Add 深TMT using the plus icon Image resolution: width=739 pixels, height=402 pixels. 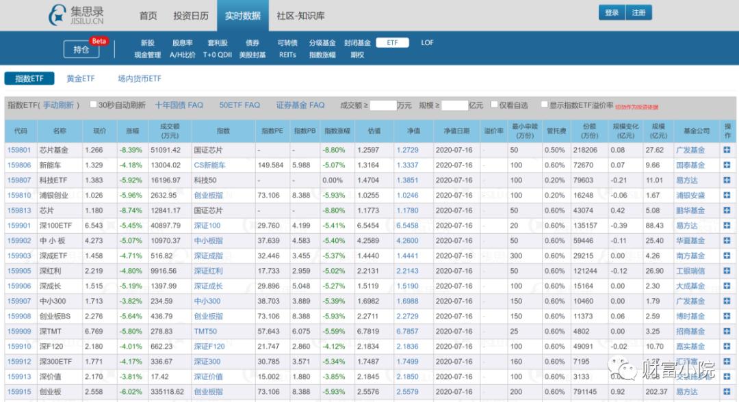pos(725,330)
